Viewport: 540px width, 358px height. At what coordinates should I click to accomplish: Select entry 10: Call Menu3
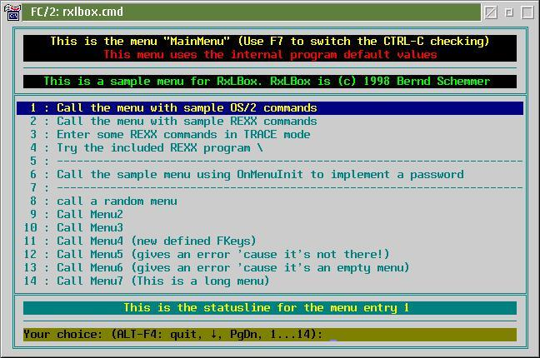[x=270, y=228]
